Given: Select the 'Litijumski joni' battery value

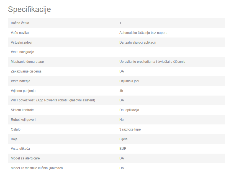Looking at the screenshot, I should point(129,81).
